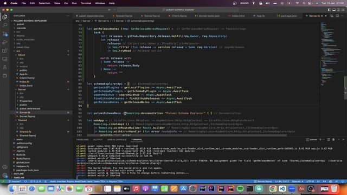Image resolution: width=347 pixels, height=195 pixels.
Task: Expand the tests folder
Action: click(20, 140)
